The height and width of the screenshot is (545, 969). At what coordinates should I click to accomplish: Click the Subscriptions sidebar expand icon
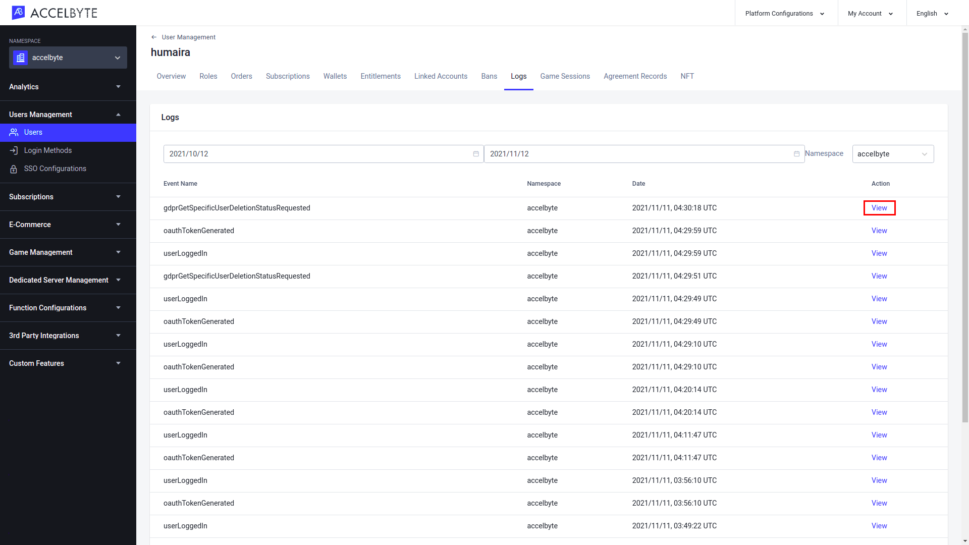pyautogui.click(x=119, y=196)
